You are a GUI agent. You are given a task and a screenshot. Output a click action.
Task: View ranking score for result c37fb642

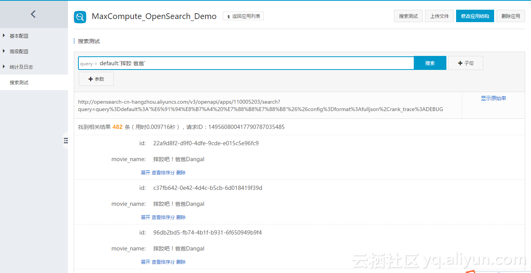(x=163, y=217)
